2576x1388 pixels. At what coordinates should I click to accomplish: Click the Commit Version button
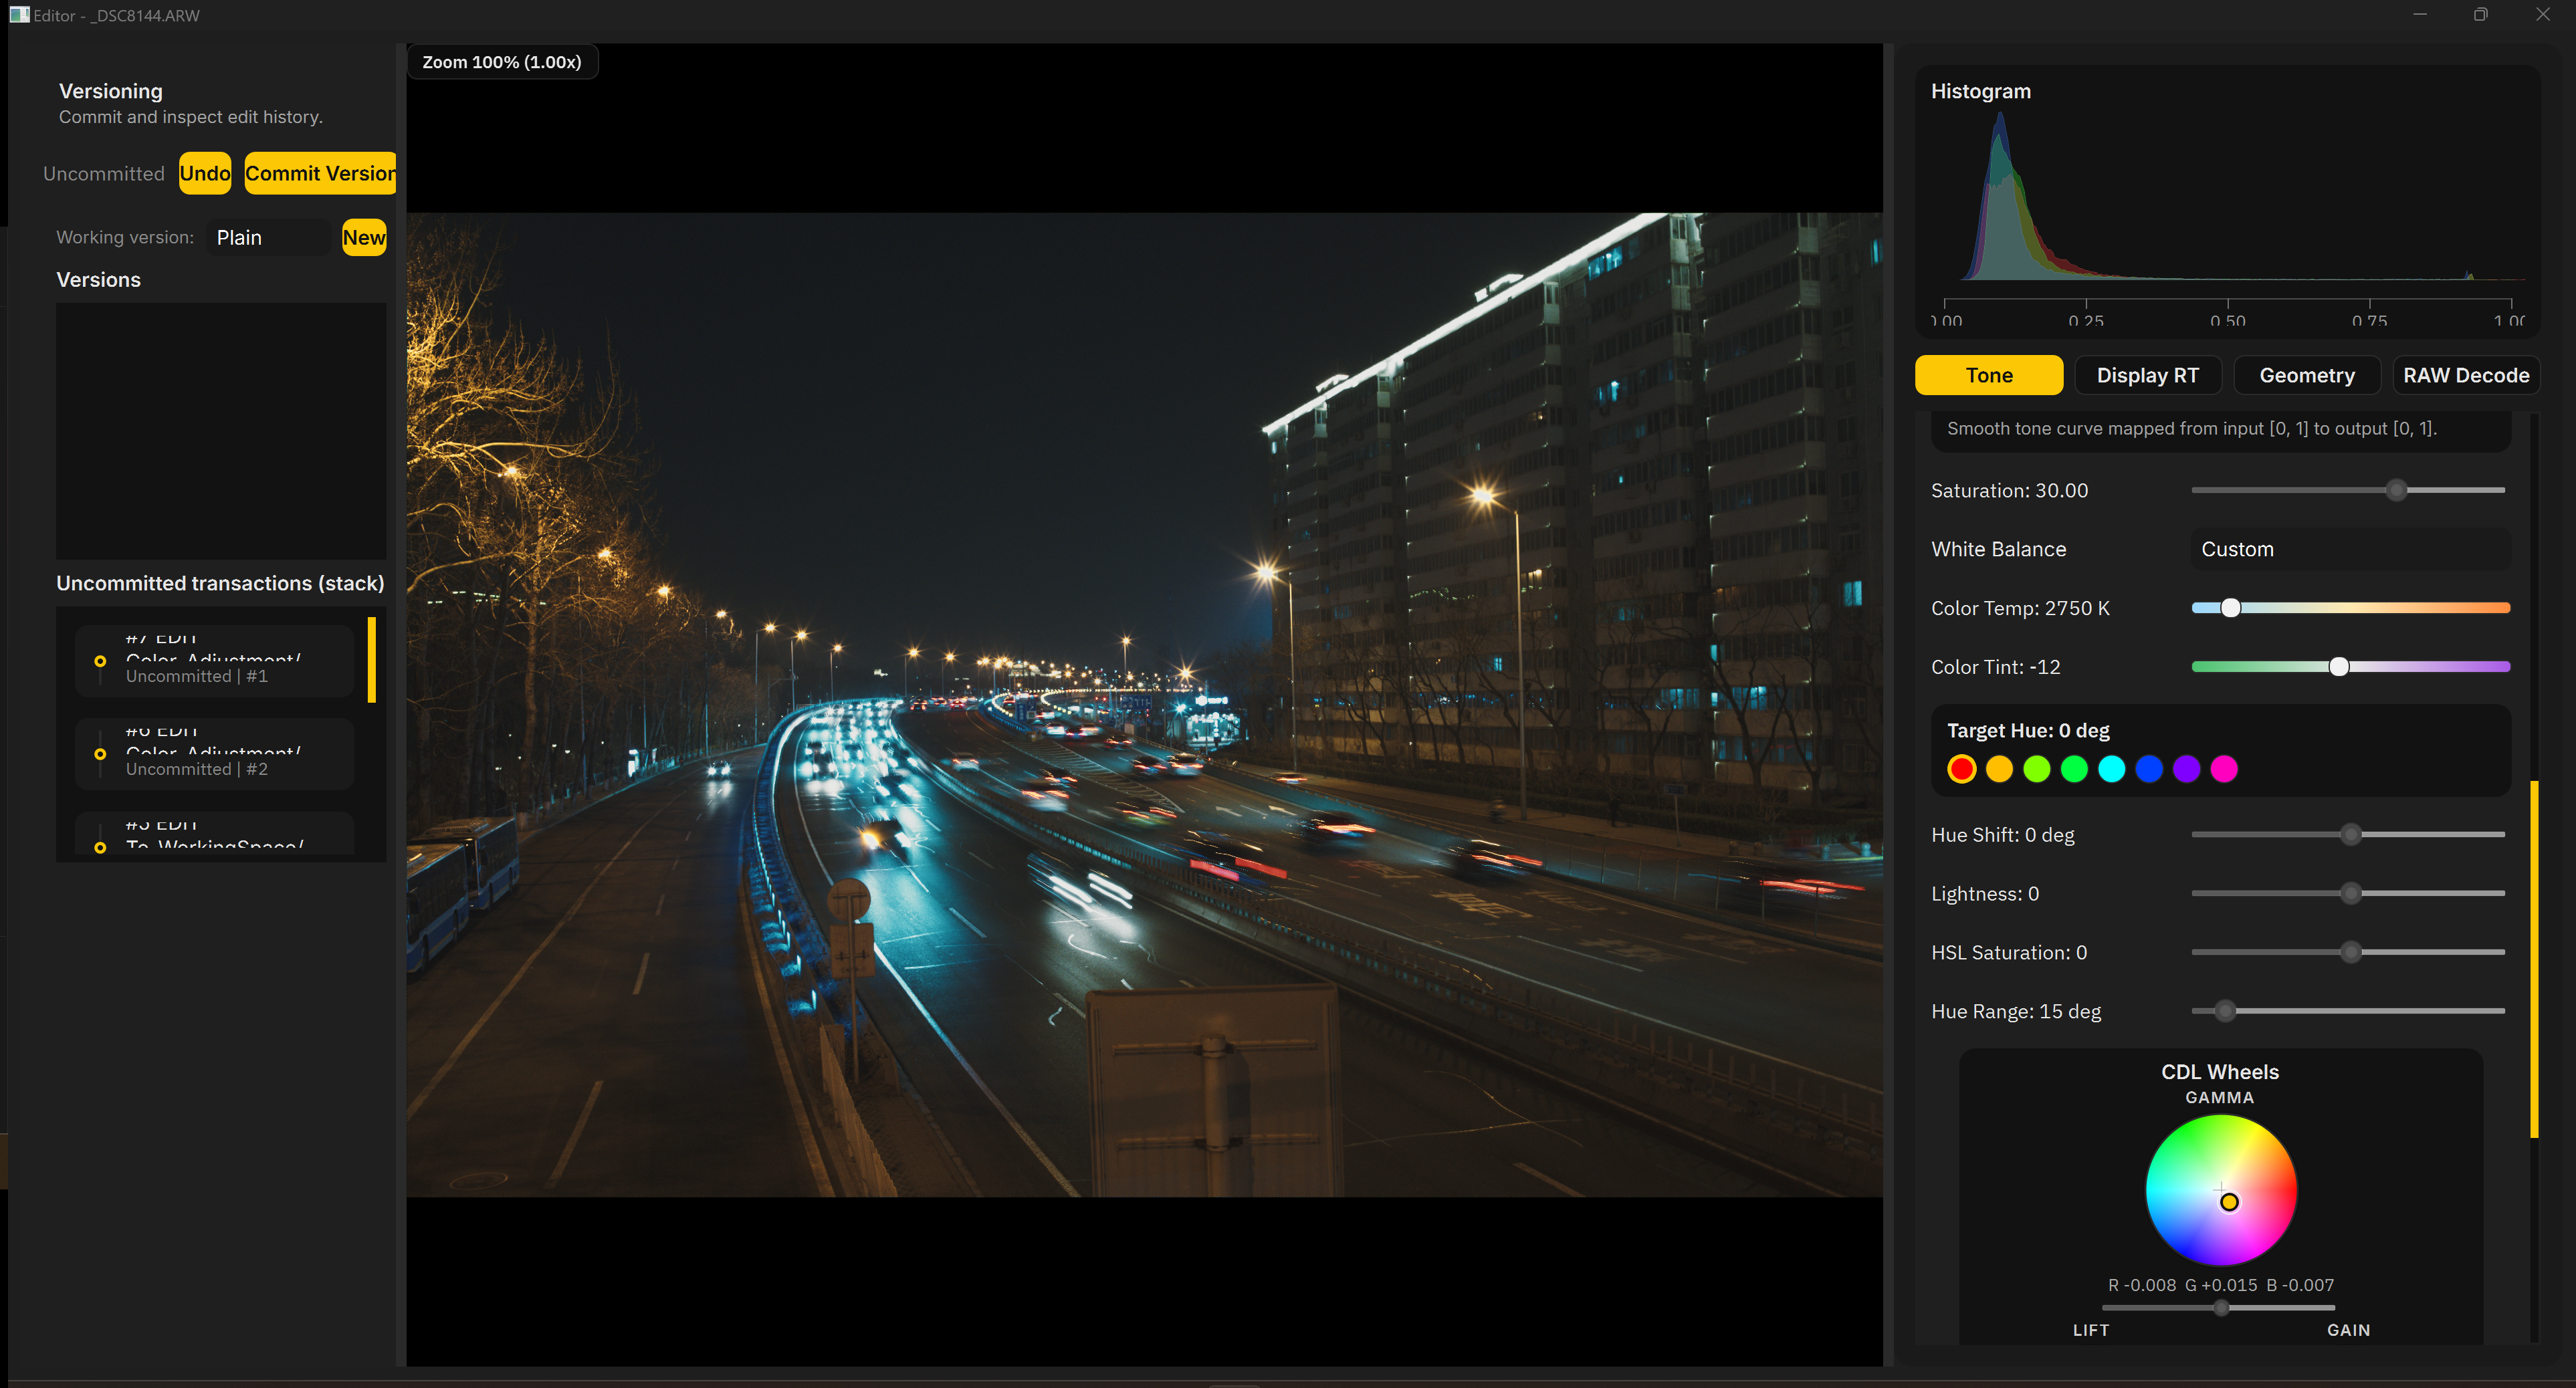coord(320,173)
